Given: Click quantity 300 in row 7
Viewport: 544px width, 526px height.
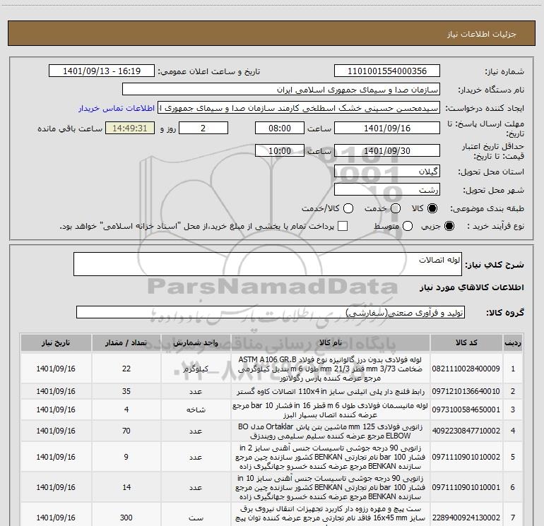Looking at the screenshot, I should pos(126,518).
